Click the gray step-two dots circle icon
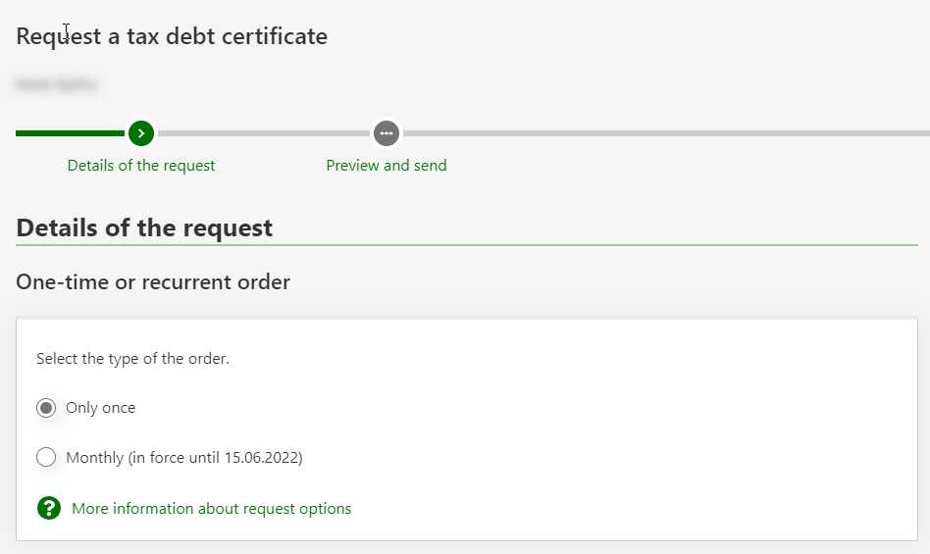The width and height of the screenshot is (930, 554). [x=387, y=132]
